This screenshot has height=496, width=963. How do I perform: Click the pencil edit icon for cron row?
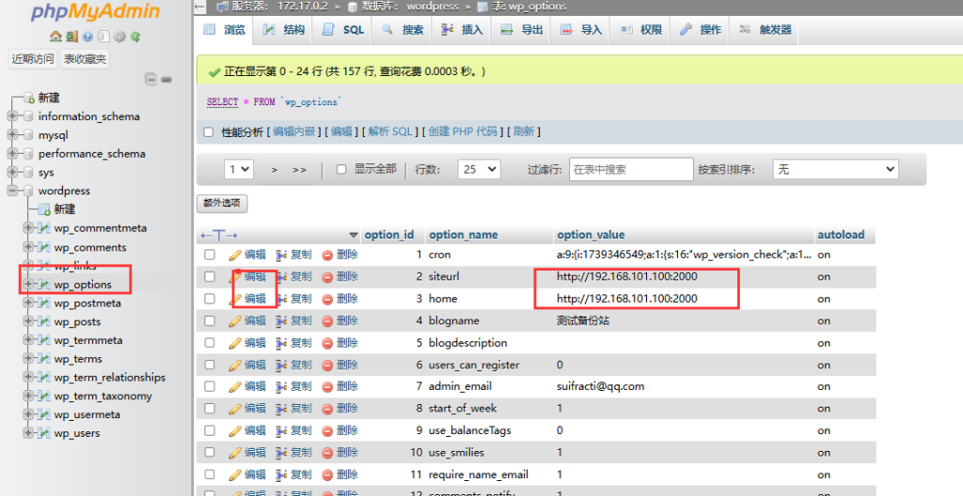coord(235,255)
